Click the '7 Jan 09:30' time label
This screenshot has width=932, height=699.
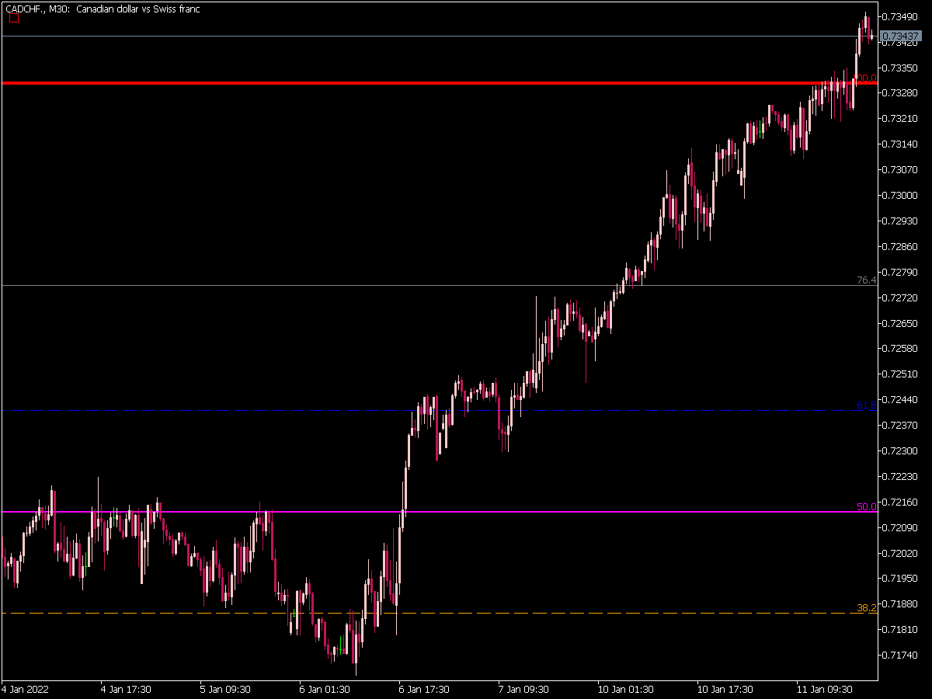523,689
